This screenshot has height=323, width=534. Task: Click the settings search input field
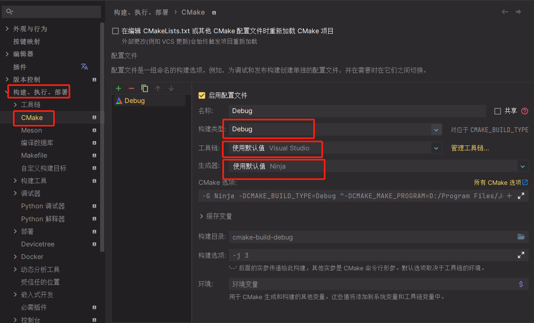point(51,12)
